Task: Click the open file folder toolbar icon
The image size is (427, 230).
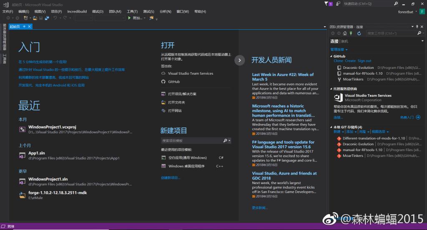Action: pos(35,18)
